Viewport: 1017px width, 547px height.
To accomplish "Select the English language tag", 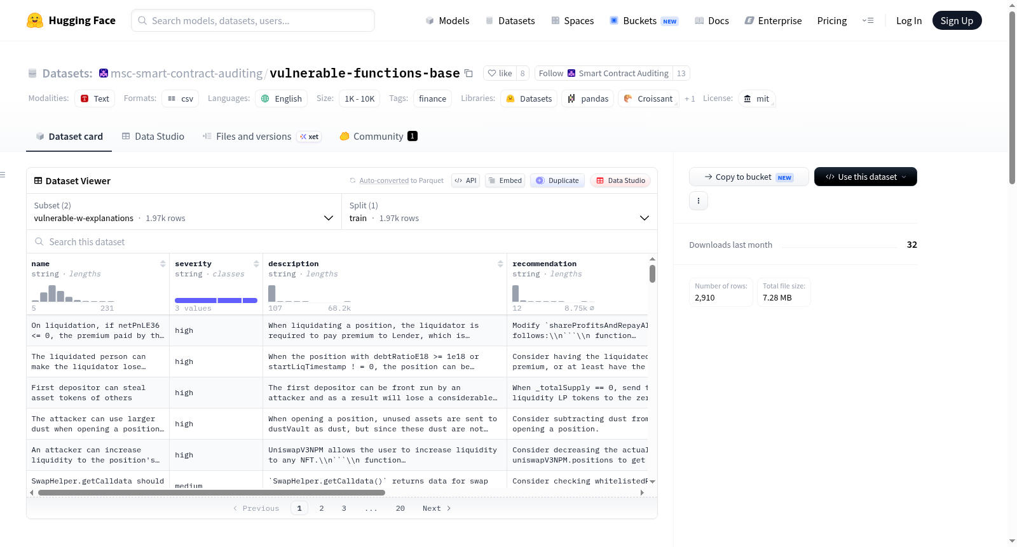I will point(282,98).
